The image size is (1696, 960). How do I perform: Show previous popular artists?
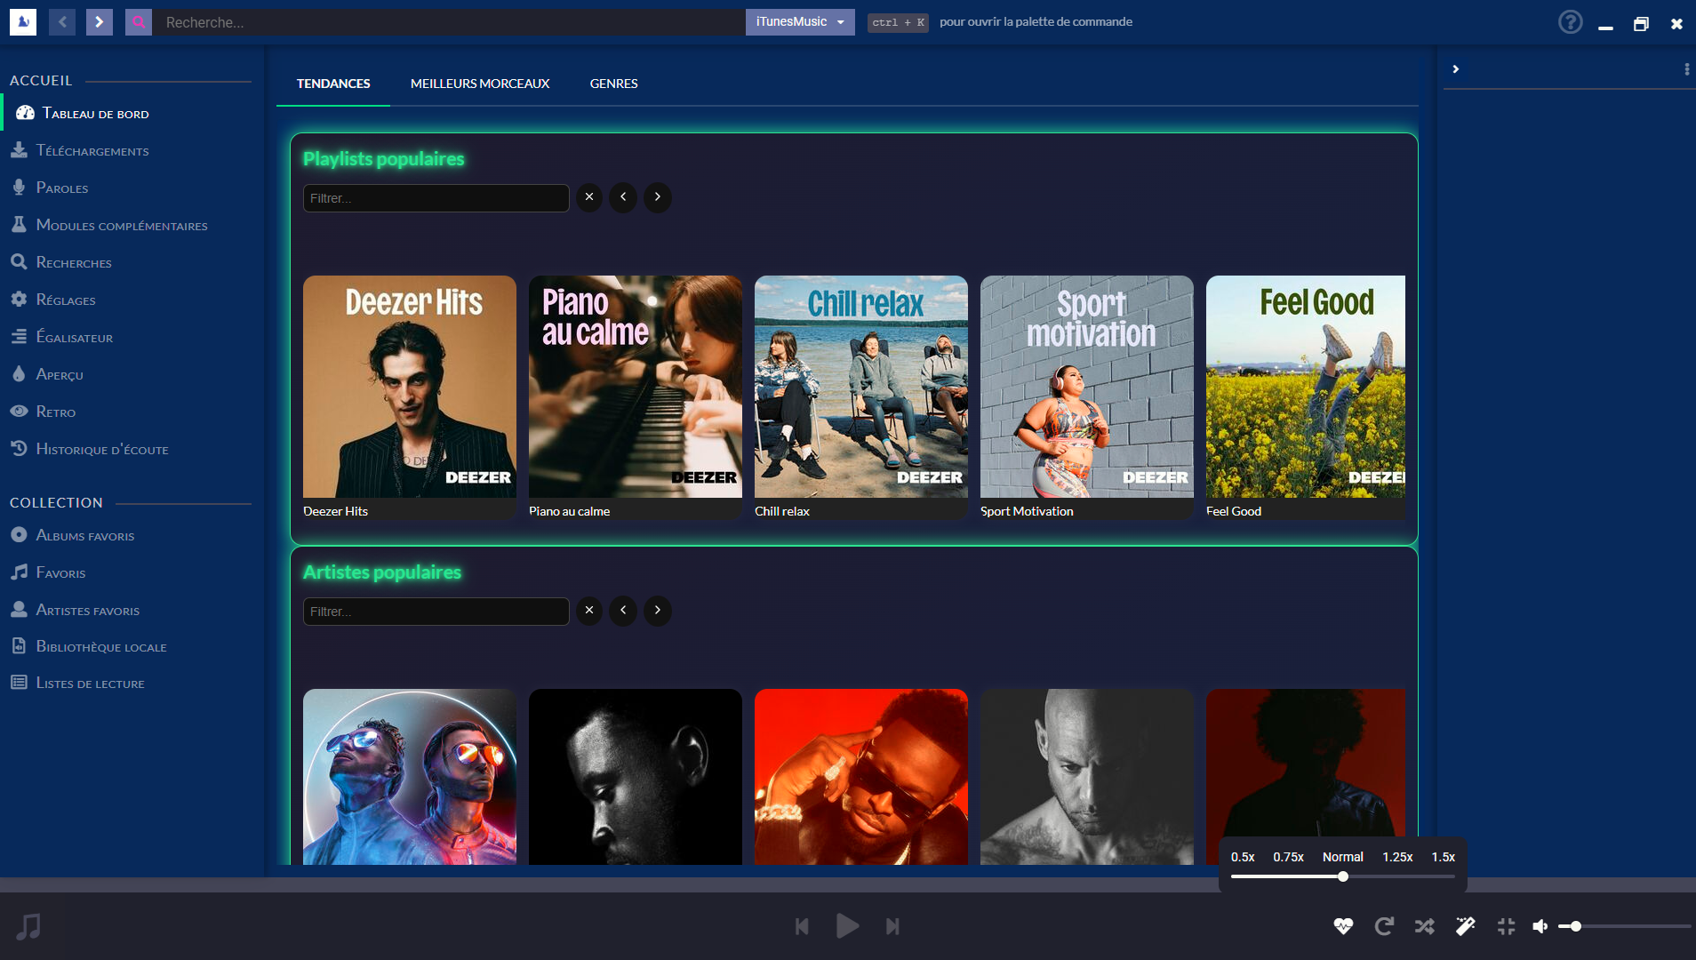[623, 611]
